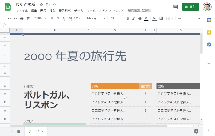Open the 挿入 menu
Image resolution: width=215 pixels, height=136 pixels.
pos(52,11)
